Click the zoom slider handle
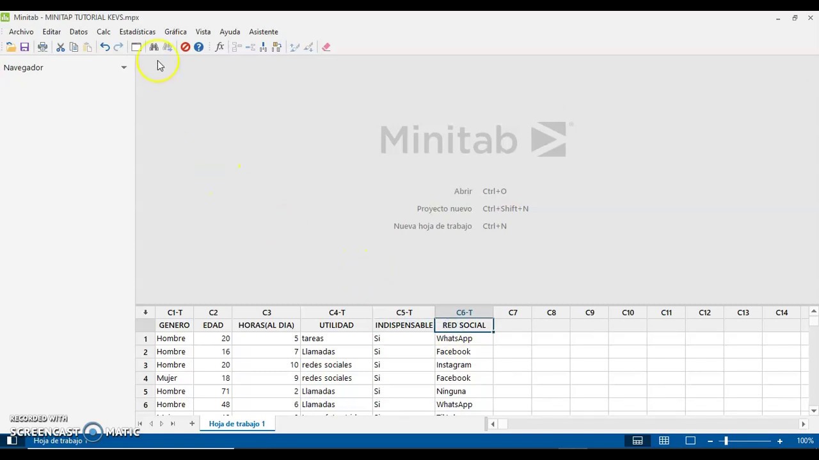This screenshot has width=819, height=460. 726,441
